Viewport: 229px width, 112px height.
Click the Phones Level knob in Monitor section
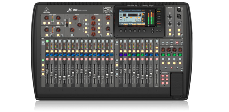(x=170, y=23)
